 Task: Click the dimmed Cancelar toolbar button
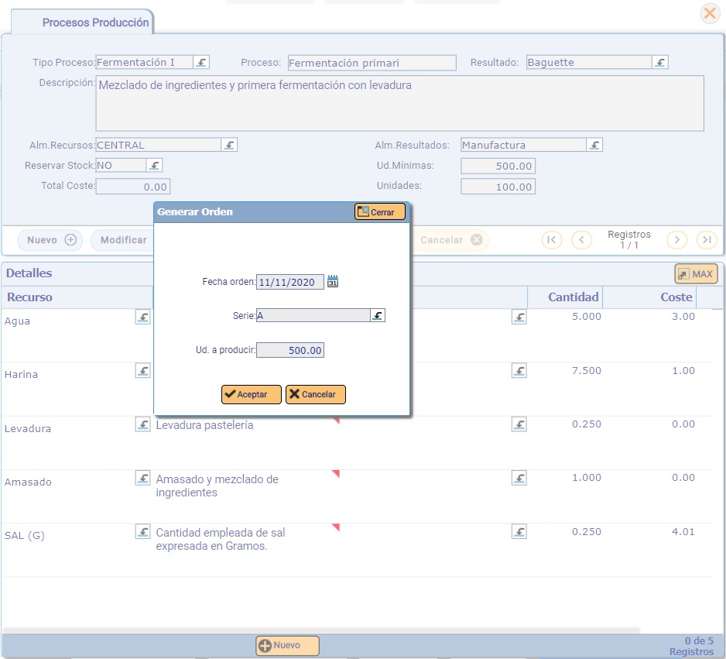[x=450, y=240]
